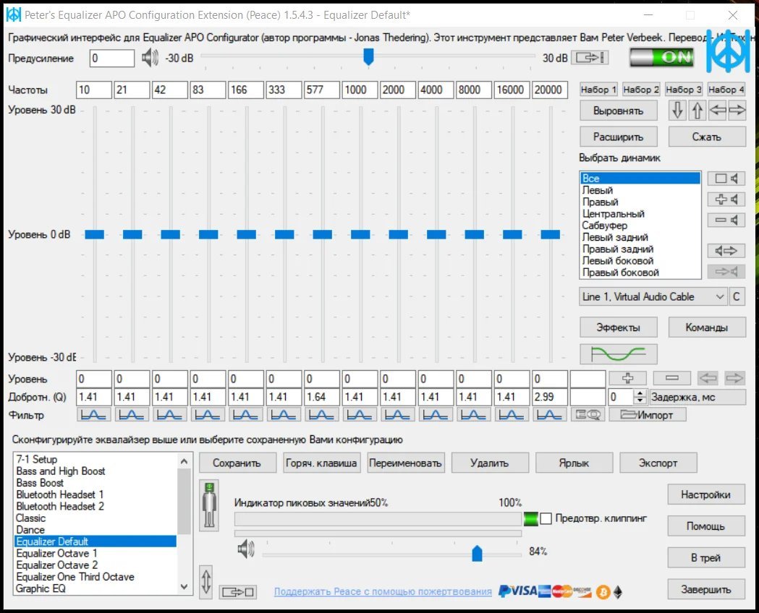Viewport: 759px width, 613px height.
Task: Click the C button next to device dropdown
Action: point(737,297)
